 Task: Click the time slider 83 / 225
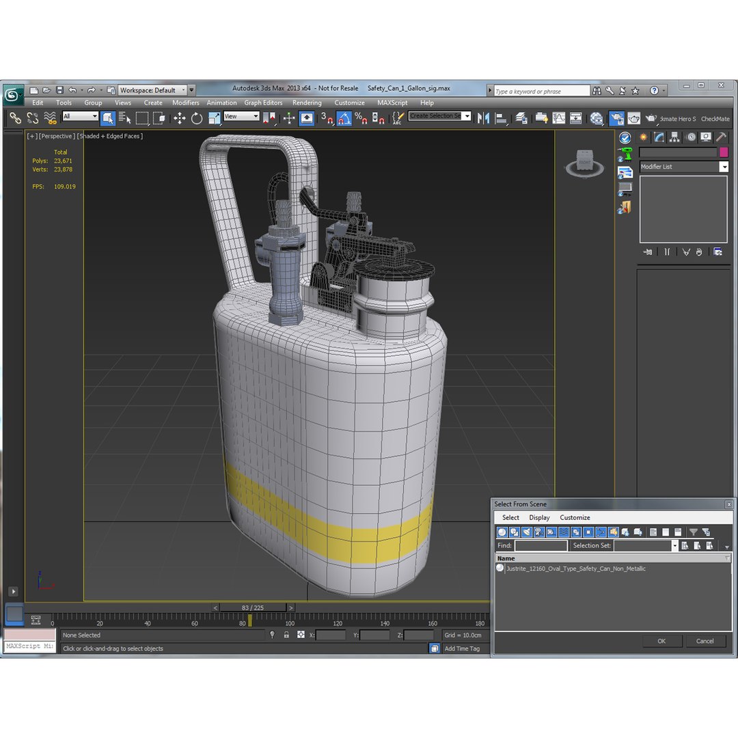click(253, 607)
